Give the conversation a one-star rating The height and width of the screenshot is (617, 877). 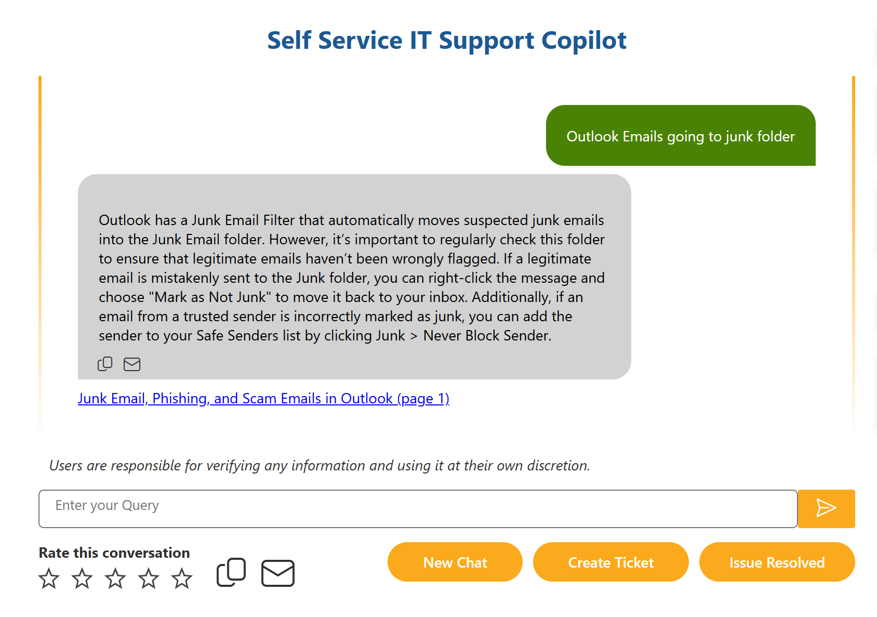[49, 577]
